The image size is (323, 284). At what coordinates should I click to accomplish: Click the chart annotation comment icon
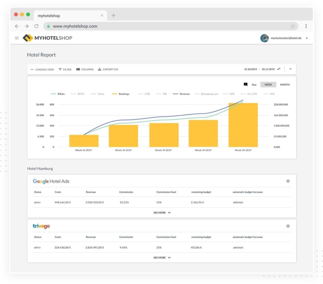coord(245,84)
